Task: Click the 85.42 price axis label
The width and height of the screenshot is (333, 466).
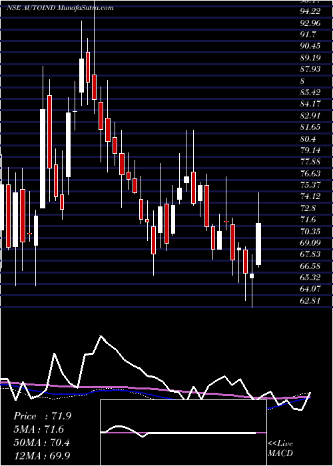Action: click(x=310, y=92)
